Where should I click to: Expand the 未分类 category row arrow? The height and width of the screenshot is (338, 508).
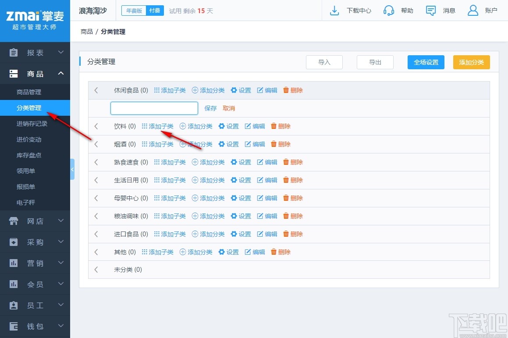point(96,269)
